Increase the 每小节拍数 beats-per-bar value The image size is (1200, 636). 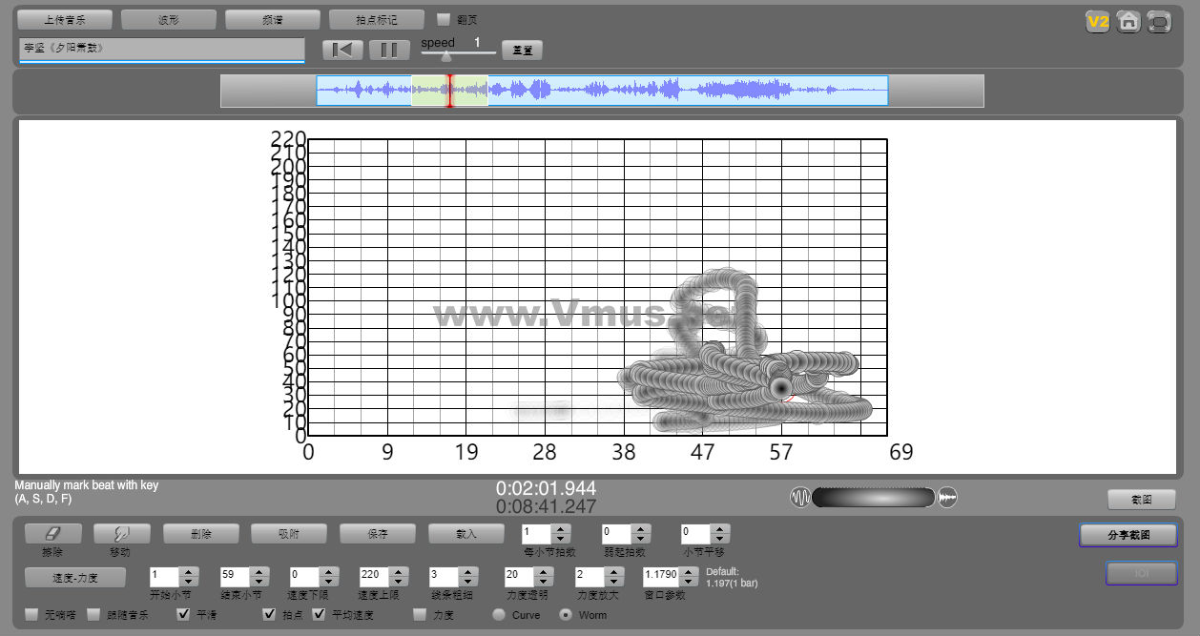click(561, 529)
